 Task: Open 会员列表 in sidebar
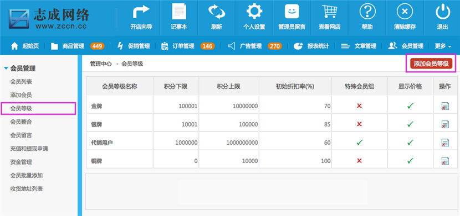tap(21, 82)
